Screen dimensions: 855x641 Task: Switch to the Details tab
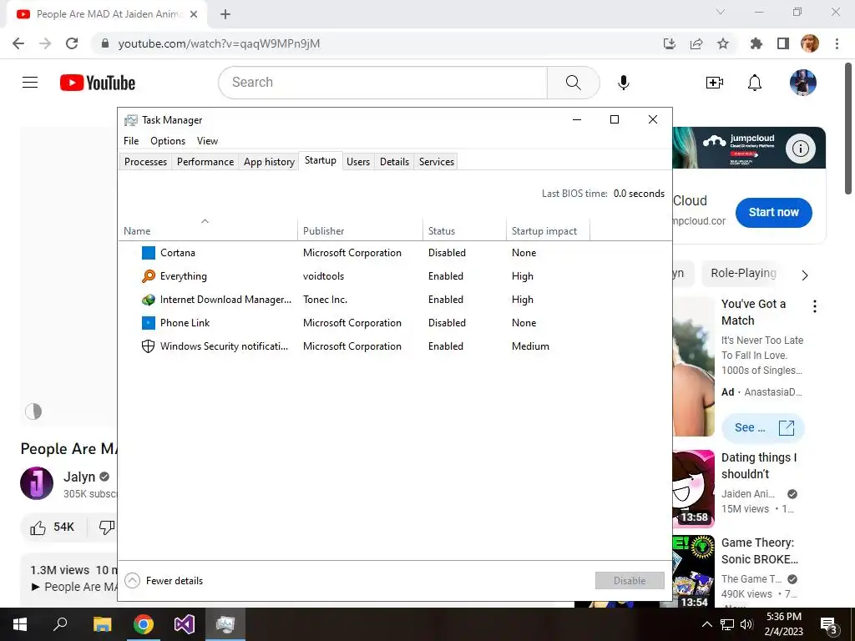click(x=394, y=162)
